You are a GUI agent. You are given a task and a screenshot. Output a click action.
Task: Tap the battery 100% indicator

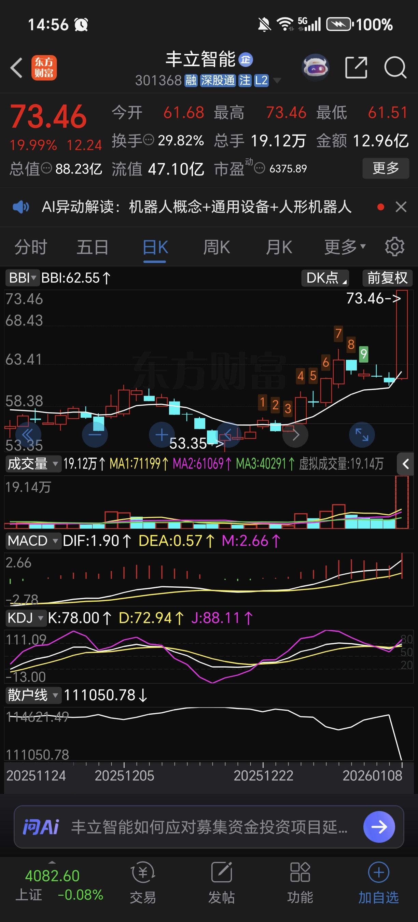point(359,25)
